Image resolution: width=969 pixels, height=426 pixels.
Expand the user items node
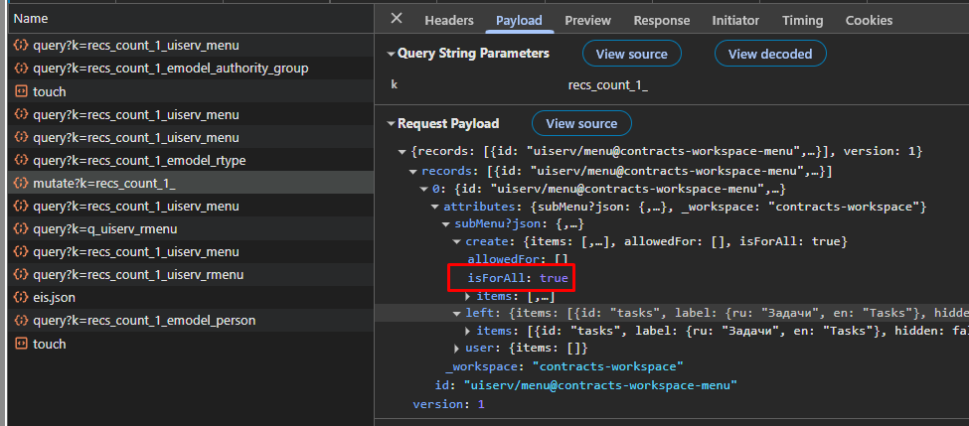[x=457, y=348]
